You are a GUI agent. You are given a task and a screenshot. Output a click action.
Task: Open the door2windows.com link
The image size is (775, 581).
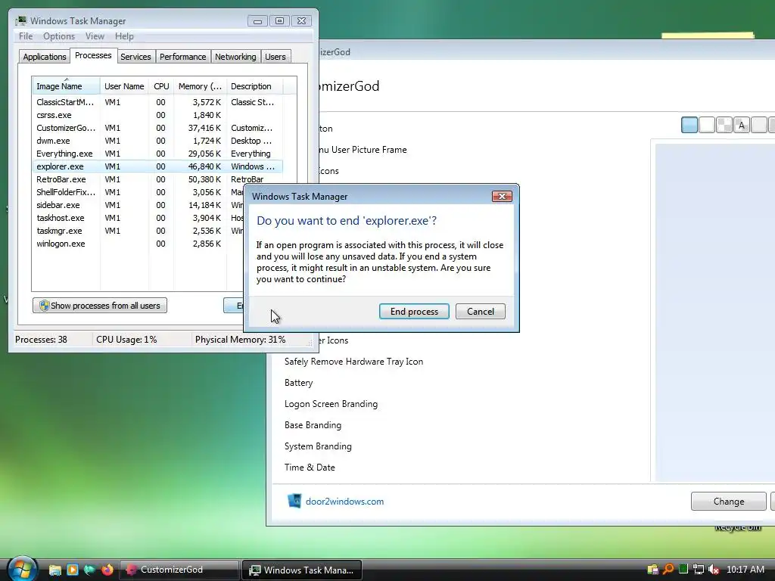pos(344,501)
